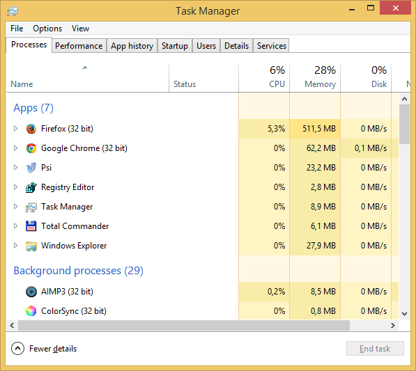Click the horizontal scrollbar thumb
The width and height of the screenshot is (416, 371).
[x=184, y=326]
